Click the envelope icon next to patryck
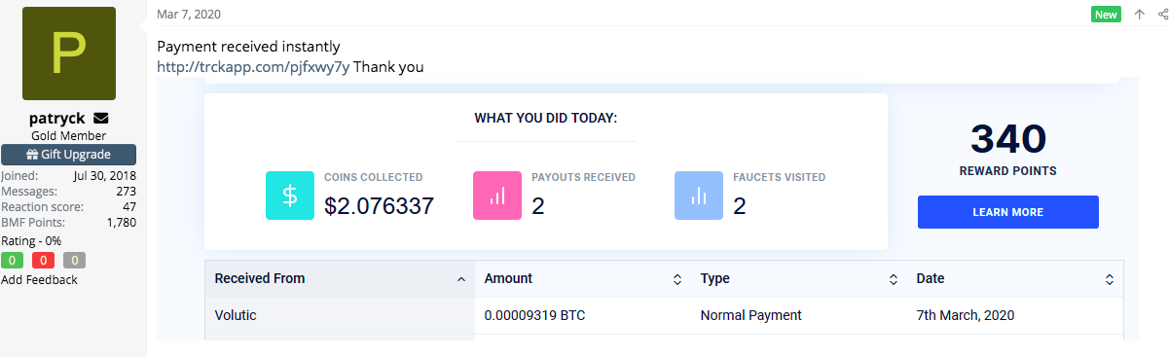The image size is (1169, 357). coord(101,119)
